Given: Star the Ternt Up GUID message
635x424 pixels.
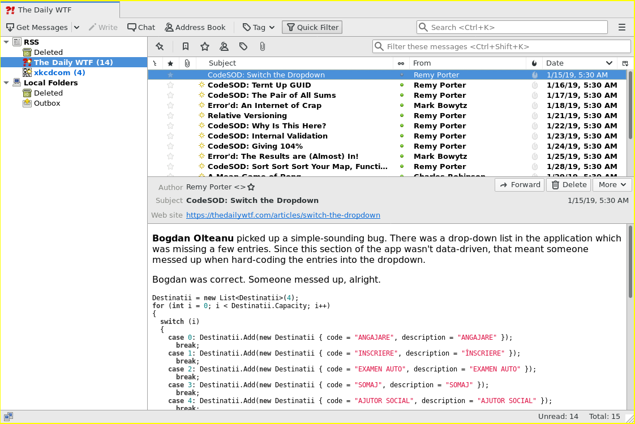Looking at the screenshot, I should coord(170,85).
